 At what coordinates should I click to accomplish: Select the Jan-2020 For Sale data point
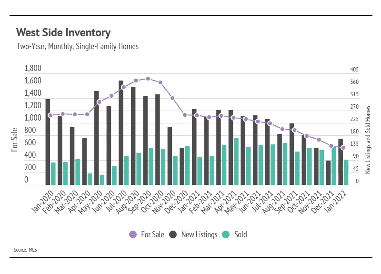[x=50, y=115]
